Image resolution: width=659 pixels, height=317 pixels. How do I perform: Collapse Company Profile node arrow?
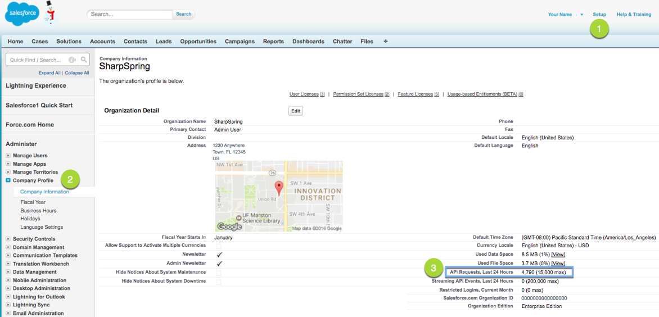[x=8, y=180]
